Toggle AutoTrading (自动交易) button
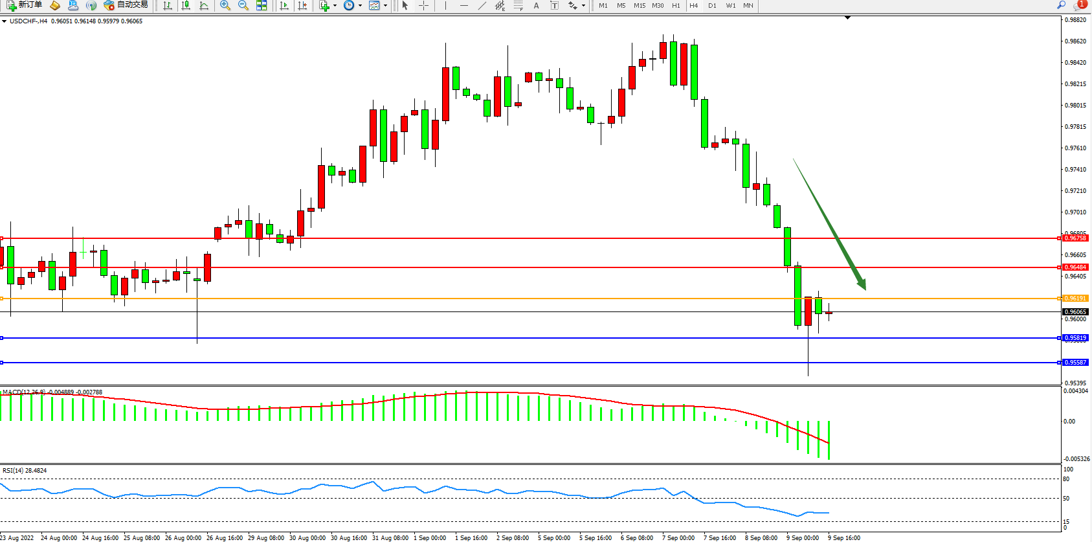Screen dimensions: 1092x542 (x=126, y=5)
